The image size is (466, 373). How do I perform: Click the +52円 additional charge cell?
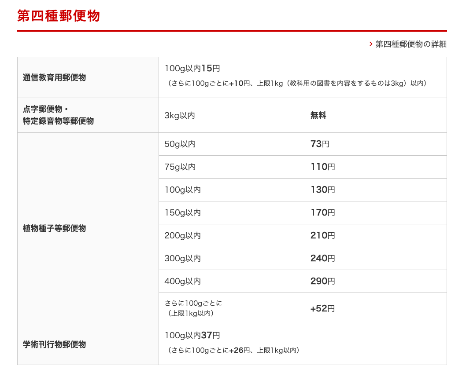pyautogui.click(x=322, y=308)
